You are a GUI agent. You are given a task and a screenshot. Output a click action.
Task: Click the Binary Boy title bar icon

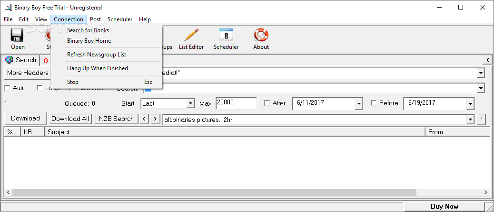pos(8,8)
